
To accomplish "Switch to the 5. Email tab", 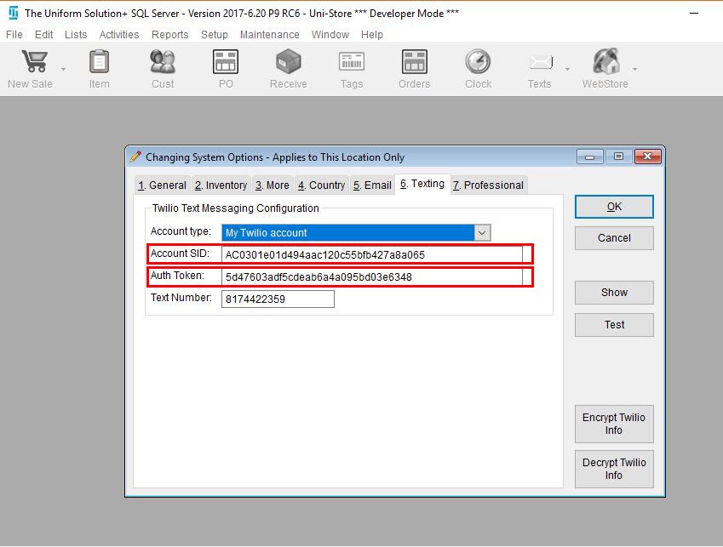I will point(372,185).
